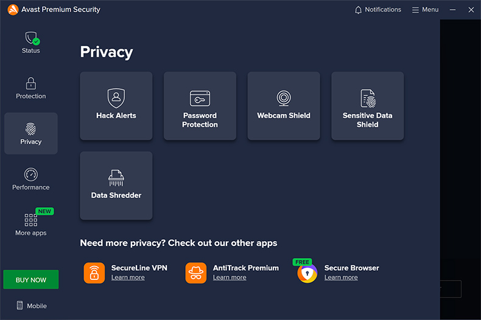Click the SecureLine VPN title text
Image resolution: width=481 pixels, height=320 pixels.
[x=139, y=268]
